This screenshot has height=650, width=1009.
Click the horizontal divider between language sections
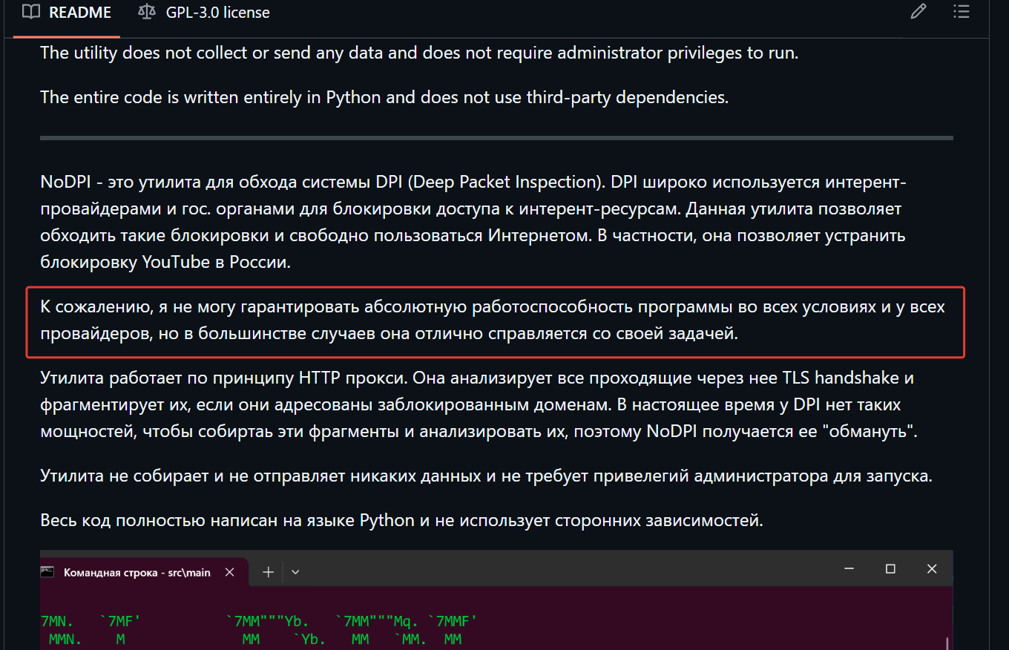(496, 138)
